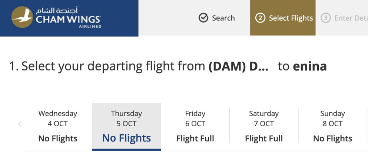Click the truncated (DAM) D... origin text

(x=238, y=66)
